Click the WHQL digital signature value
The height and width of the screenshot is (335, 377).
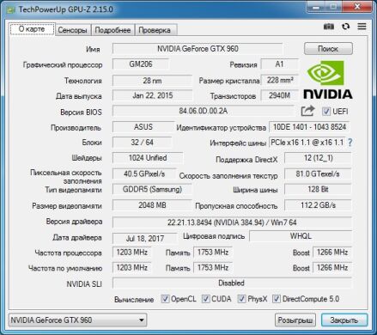[301, 236]
